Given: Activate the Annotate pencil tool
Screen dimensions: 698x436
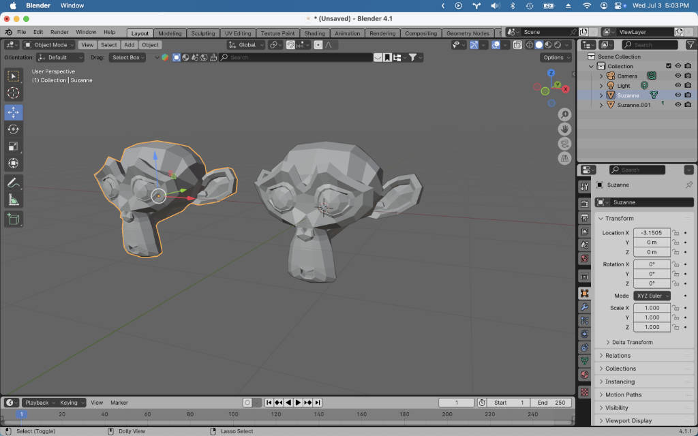Looking at the screenshot, I should click(14, 183).
